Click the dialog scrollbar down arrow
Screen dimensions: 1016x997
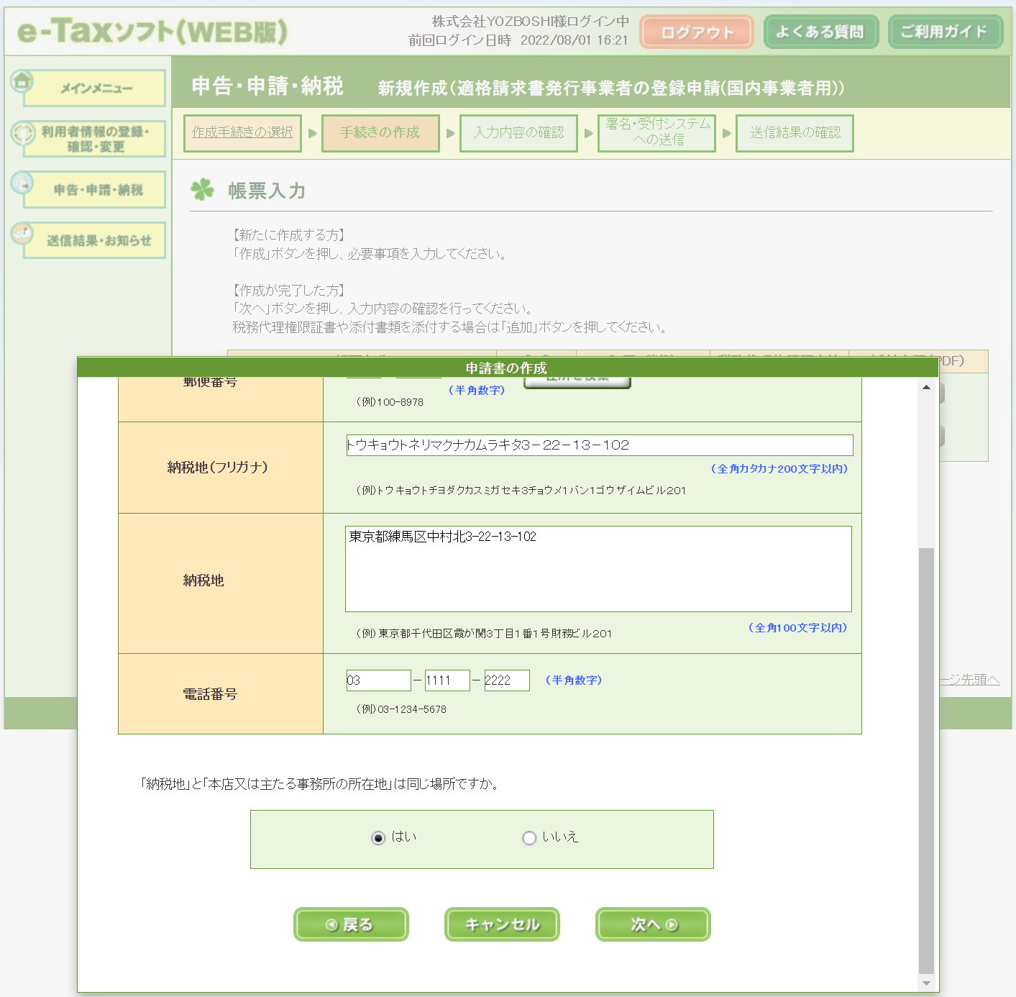tap(926, 983)
